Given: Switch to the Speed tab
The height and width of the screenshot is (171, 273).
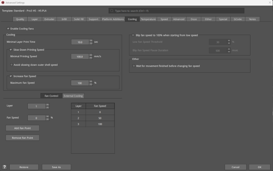Looking at the screenshot, I should point(164,19).
